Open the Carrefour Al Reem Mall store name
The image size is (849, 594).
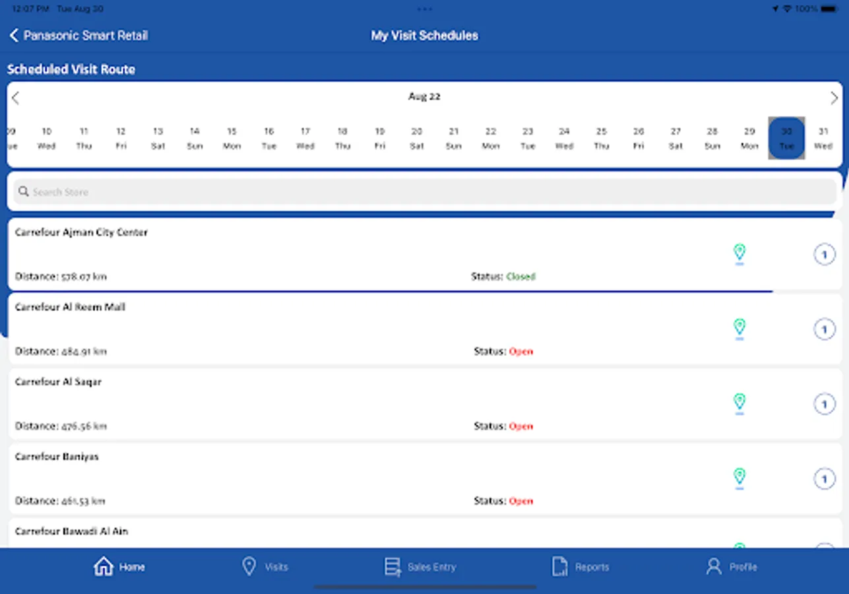pos(70,307)
